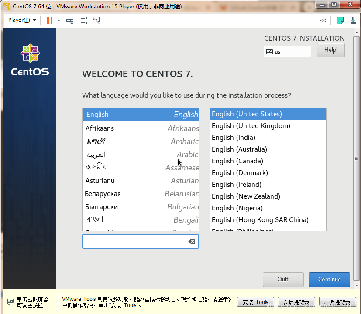Screen dimensions: 361x314
Task: Choose English (Australia) locale
Action: (x=268, y=149)
